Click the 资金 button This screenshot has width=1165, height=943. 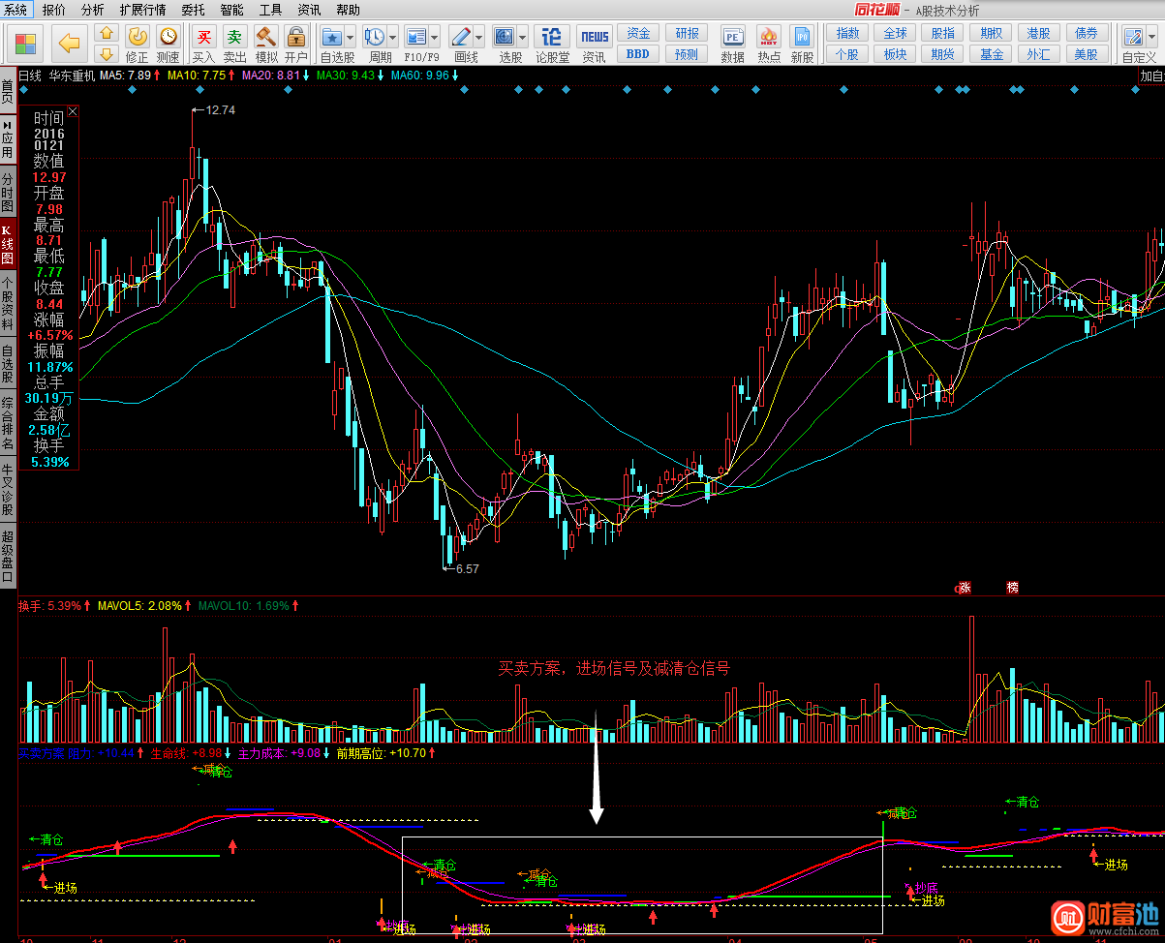click(x=638, y=33)
